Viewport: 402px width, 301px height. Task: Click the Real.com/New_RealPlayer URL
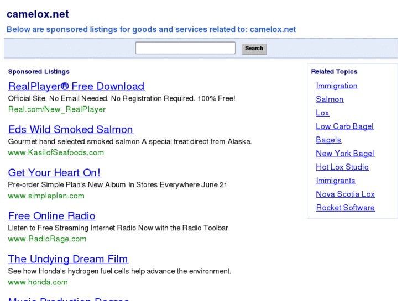pos(56,109)
